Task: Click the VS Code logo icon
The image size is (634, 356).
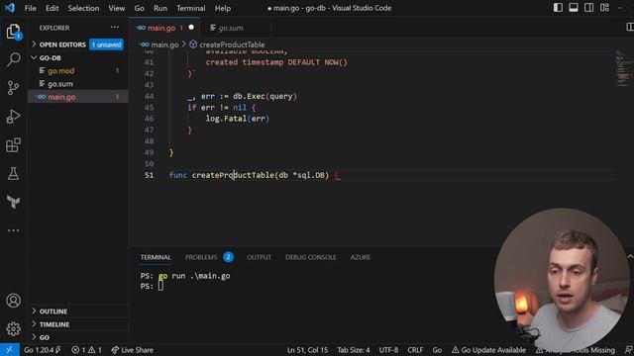Action: coord(9,8)
